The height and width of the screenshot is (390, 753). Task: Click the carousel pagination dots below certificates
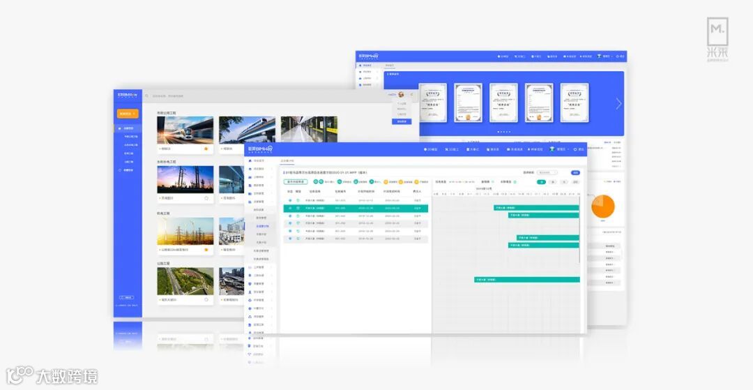tap(504, 132)
